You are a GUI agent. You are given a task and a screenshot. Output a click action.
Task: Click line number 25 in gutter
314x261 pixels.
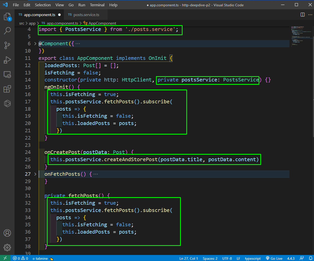click(x=28, y=159)
